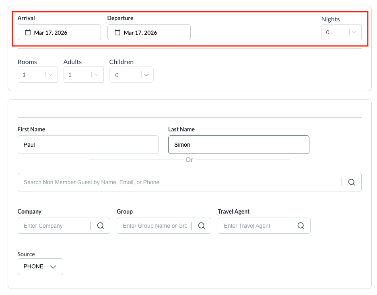Image resolution: width=377 pixels, height=295 pixels.
Task: Click the guest search magnifier icon
Action: click(351, 182)
